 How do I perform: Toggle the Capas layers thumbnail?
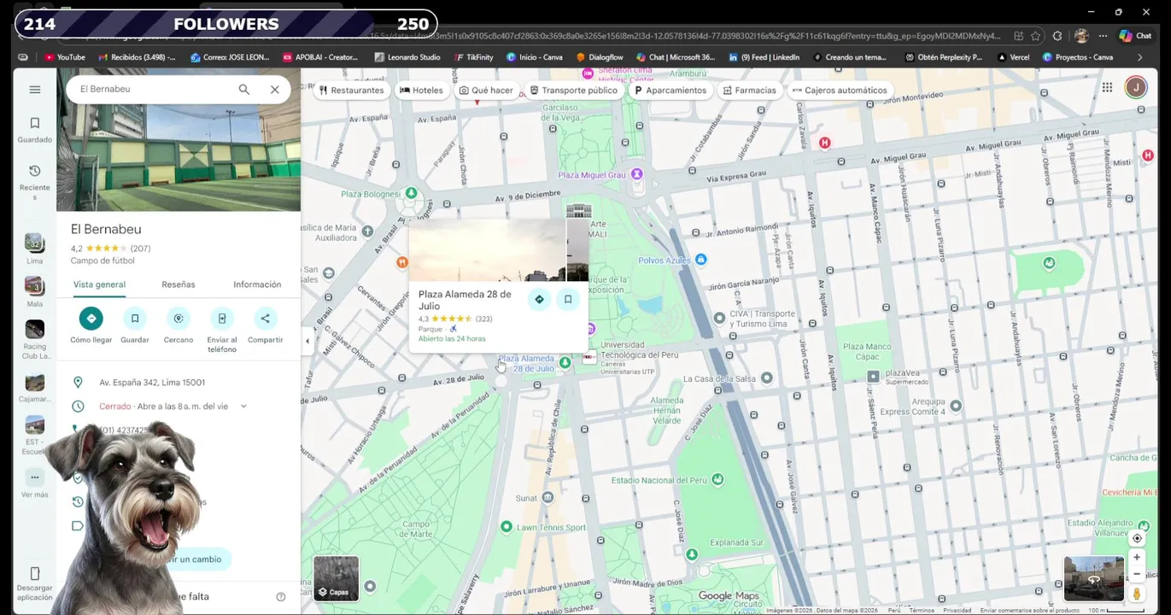click(x=337, y=578)
